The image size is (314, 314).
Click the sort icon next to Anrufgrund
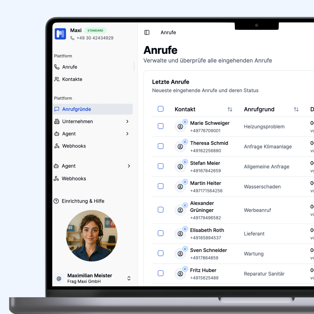coord(296,109)
